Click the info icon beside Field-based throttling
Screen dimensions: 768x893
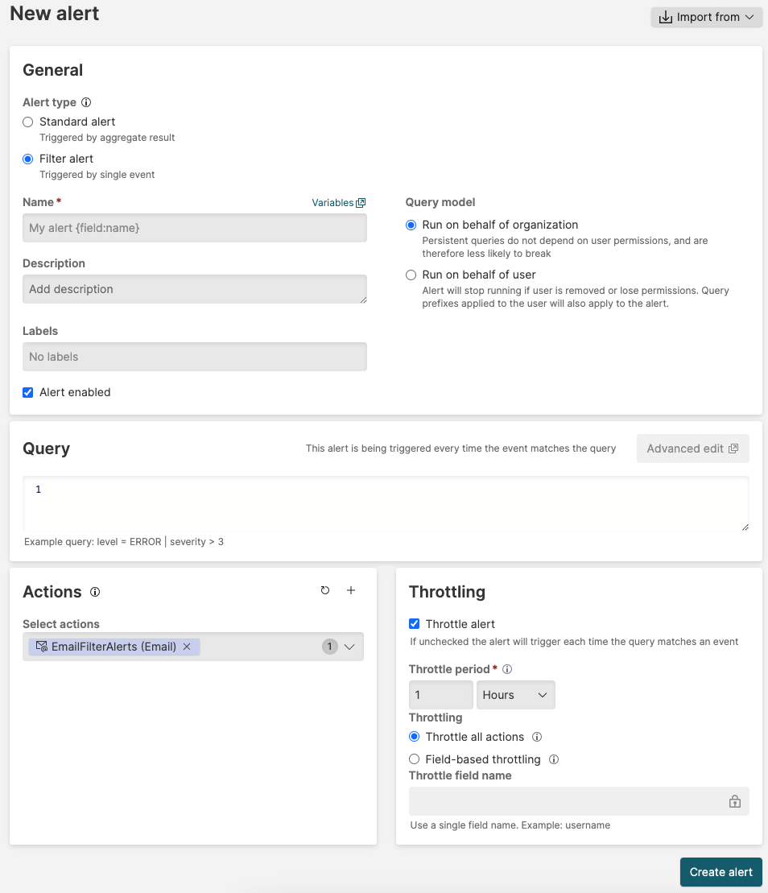[554, 759]
